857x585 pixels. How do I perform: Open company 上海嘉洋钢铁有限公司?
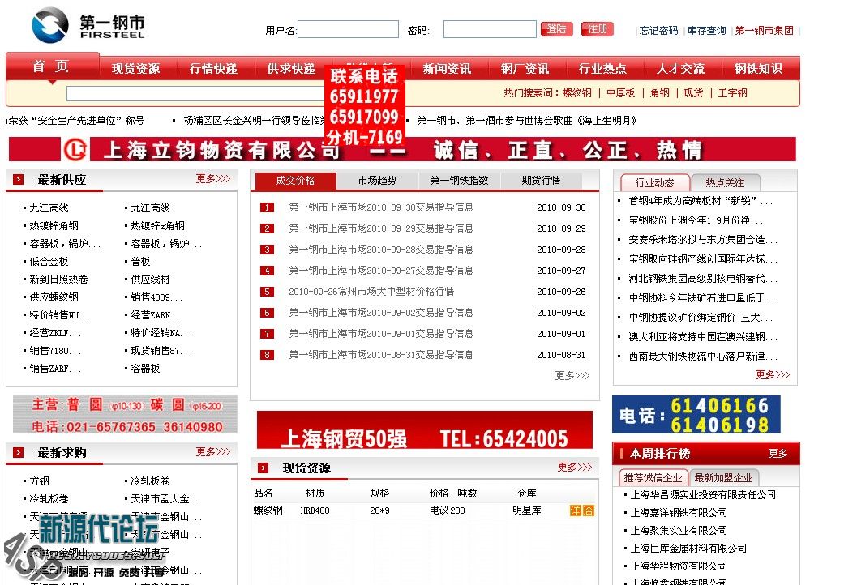click(x=679, y=513)
